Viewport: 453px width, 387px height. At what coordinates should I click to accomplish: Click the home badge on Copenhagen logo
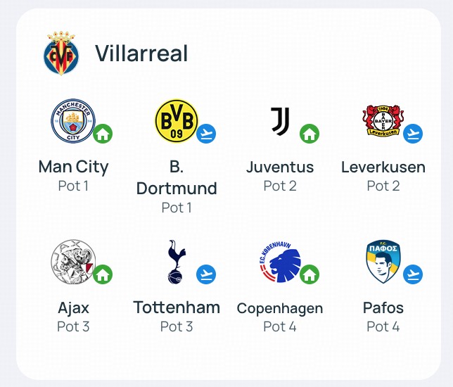coord(310,274)
